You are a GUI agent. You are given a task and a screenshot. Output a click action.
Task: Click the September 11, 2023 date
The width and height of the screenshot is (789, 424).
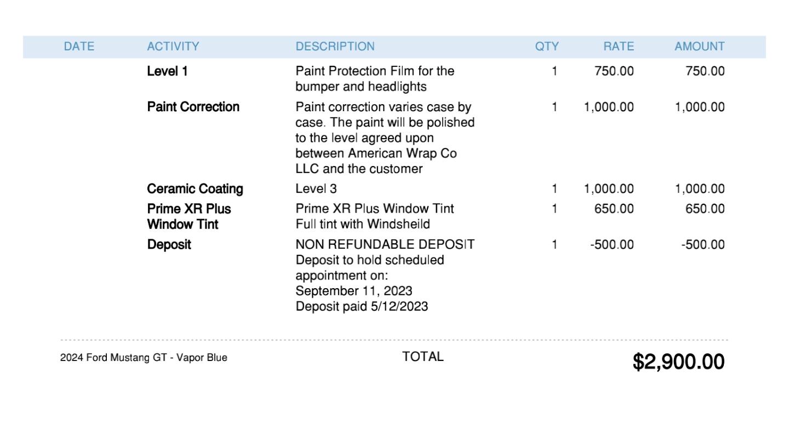tap(354, 290)
